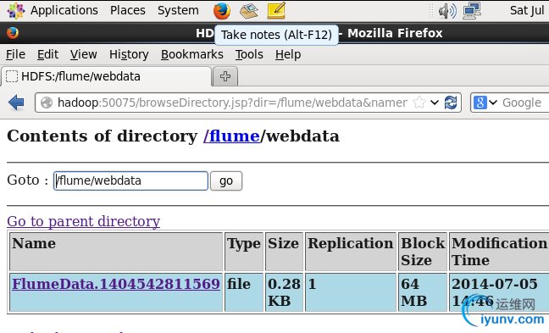
Task: Click the Name column header
Action: pos(116,252)
